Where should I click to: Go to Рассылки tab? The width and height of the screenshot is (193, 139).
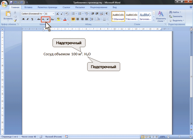[80, 7]
